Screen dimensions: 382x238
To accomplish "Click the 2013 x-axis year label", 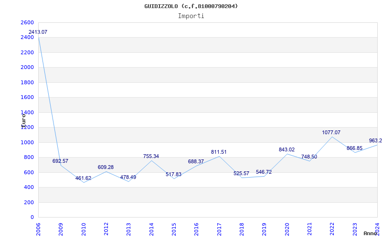I will (x=128, y=229).
